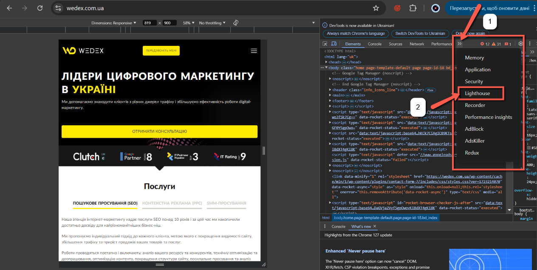Switch to the Performance tab

click(442, 44)
